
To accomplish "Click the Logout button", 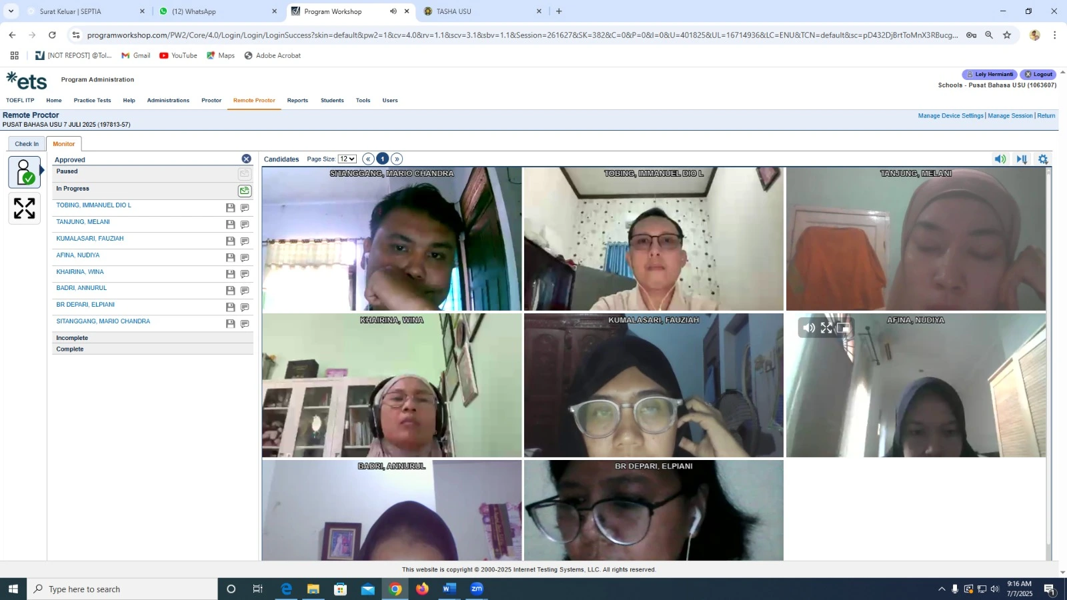I will (x=1038, y=75).
